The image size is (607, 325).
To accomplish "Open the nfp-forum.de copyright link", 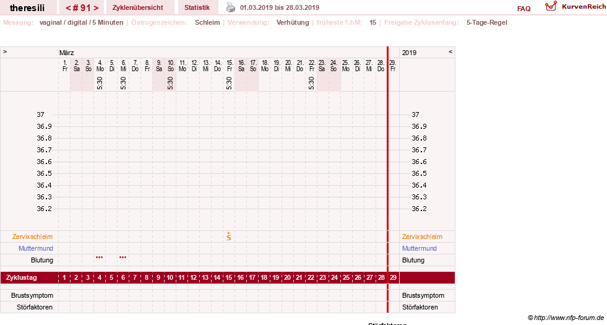I will [566, 318].
